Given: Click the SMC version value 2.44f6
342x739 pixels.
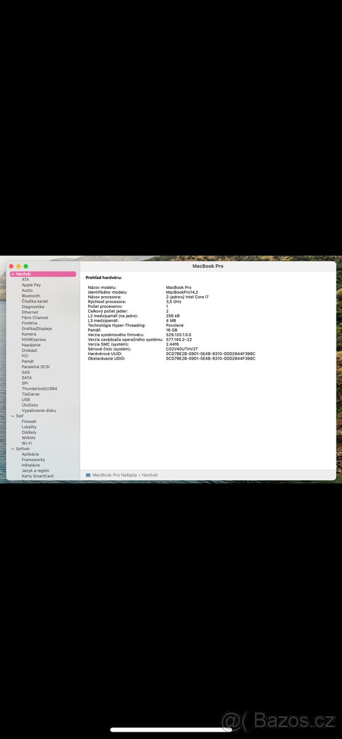Looking at the screenshot, I should click(x=173, y=344).
